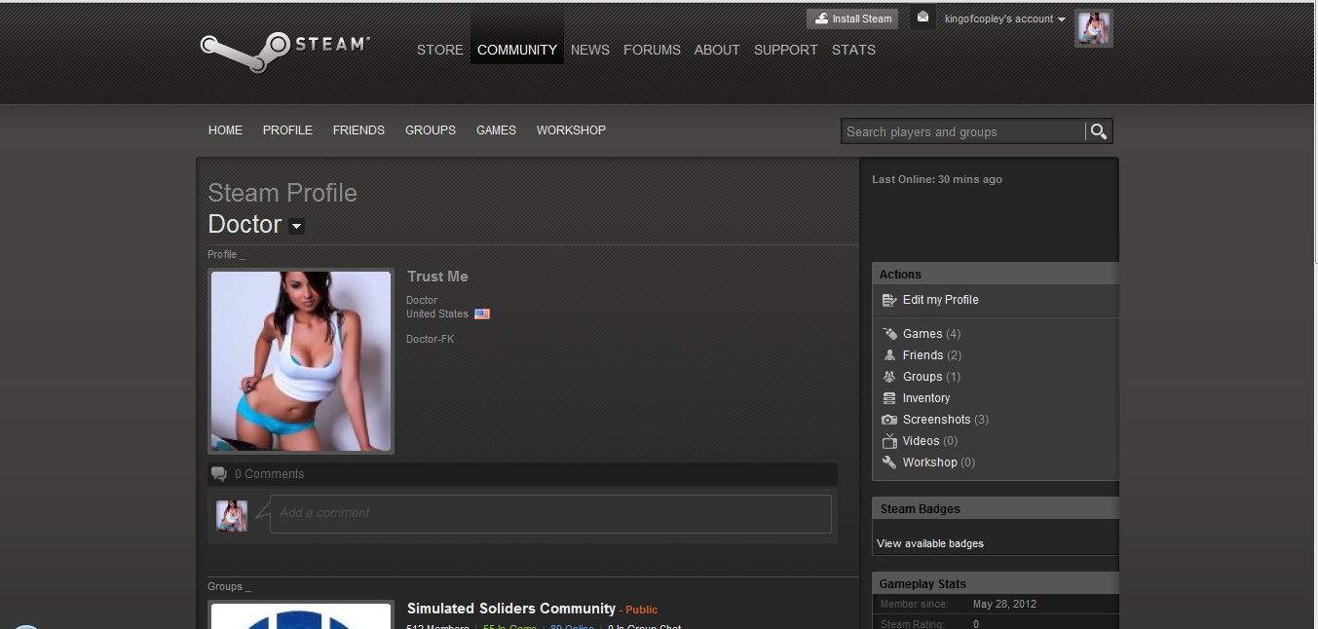
Task: Click the account avatar in header
Action: point(1094,28)
